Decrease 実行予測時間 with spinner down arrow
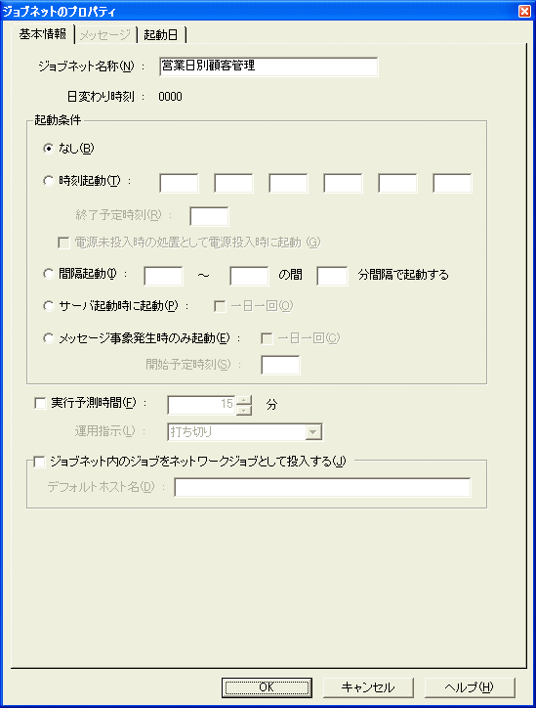The image size is (536, 708). click(244, 410)
